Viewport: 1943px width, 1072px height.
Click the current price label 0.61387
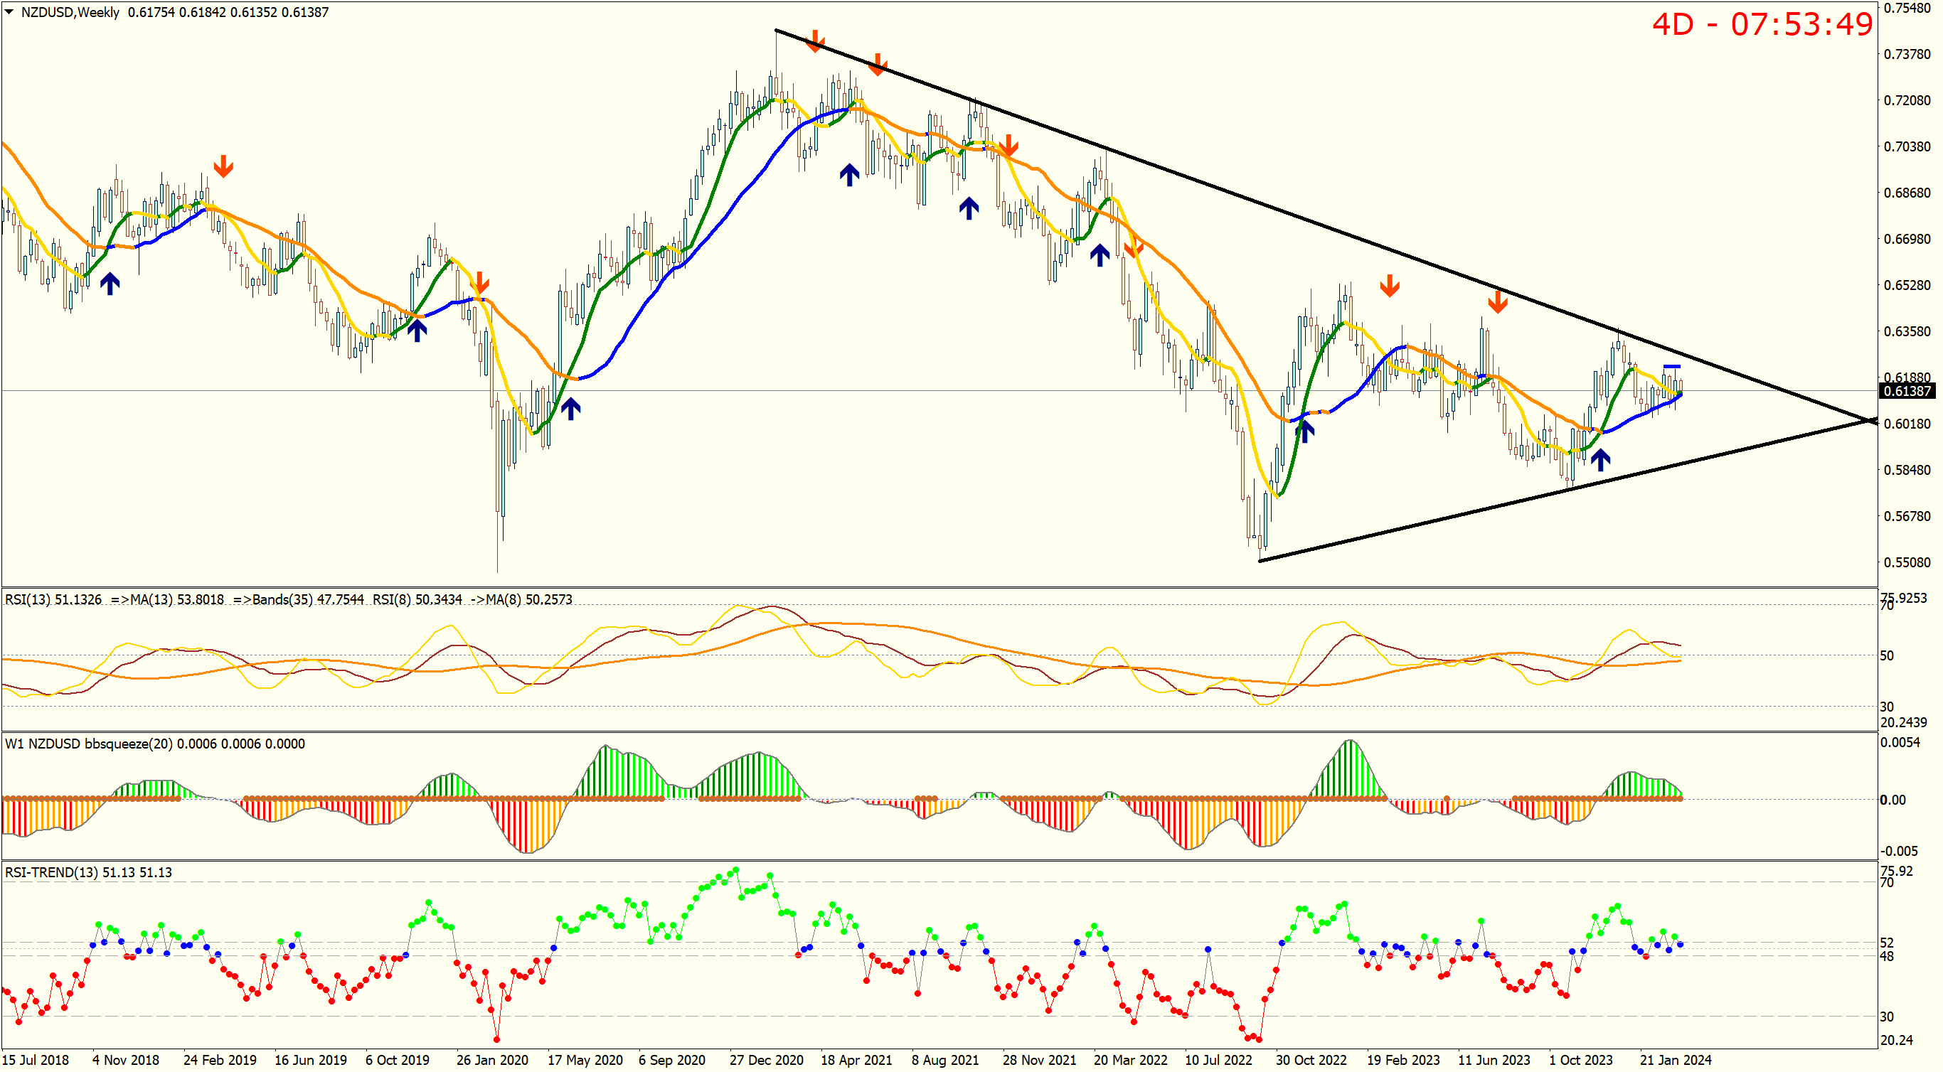(1906, 390)
